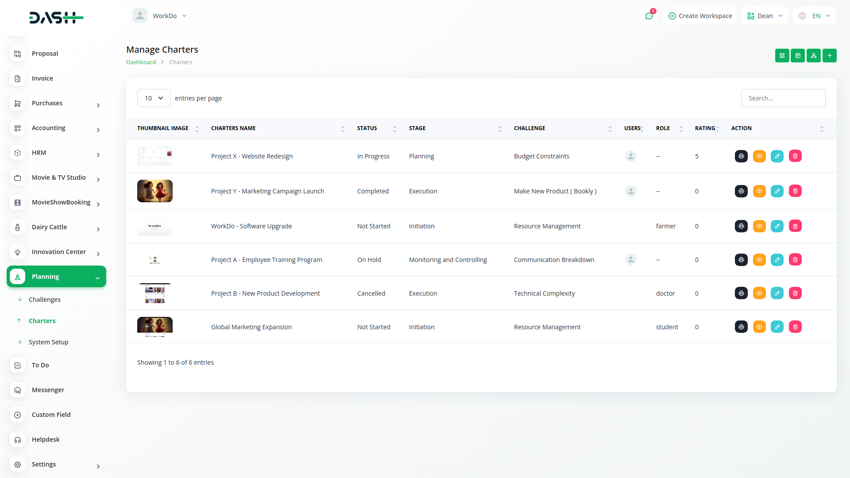
Task: Click the tree-structure icon in top right
Action: pyautogui.click(x=813, y=56)
